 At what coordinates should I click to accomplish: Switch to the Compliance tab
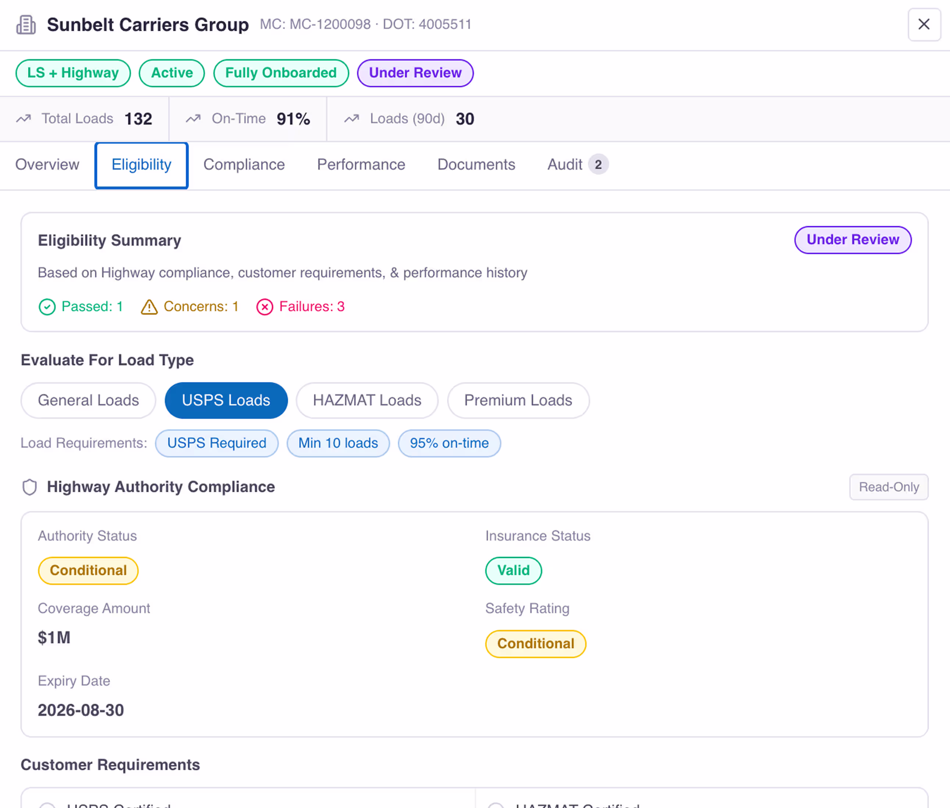244,165
